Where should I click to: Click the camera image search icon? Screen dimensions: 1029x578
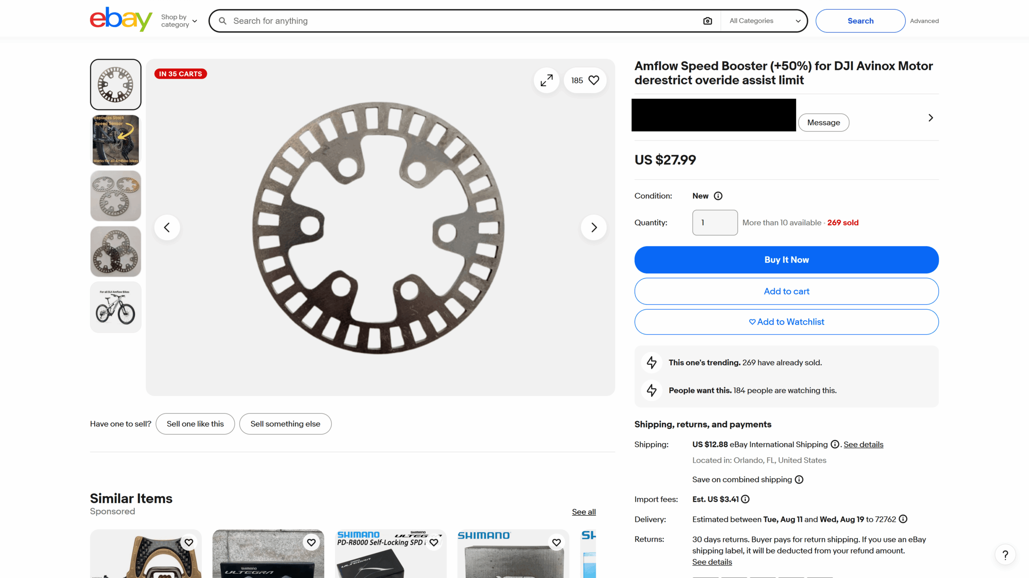tap(707, 21)
